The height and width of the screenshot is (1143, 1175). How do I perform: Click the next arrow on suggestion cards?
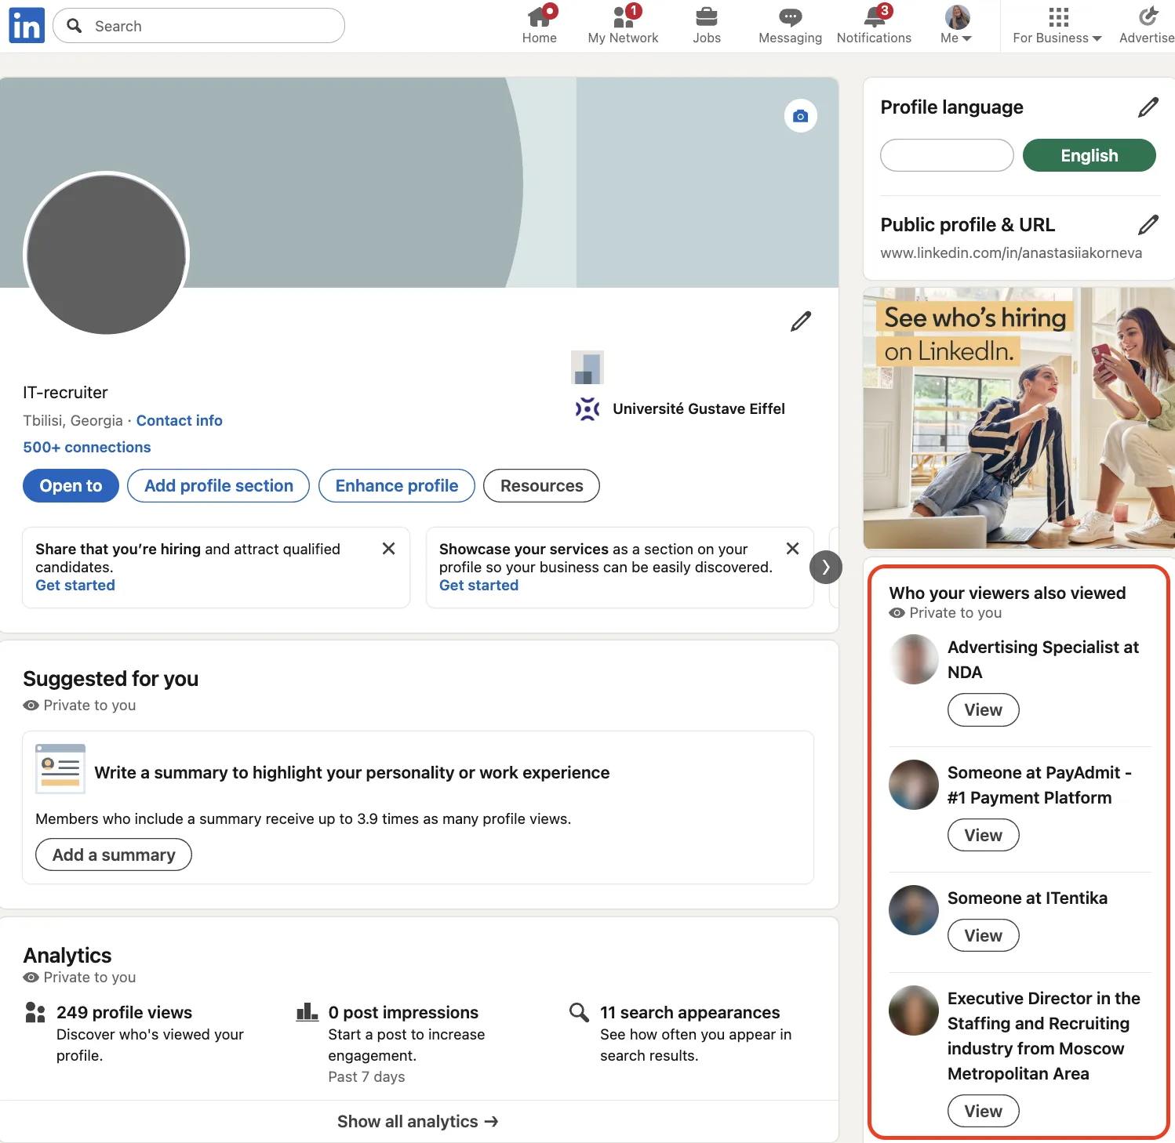[825, 567]
